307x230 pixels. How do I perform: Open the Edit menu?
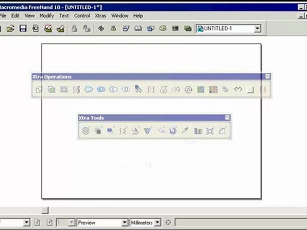pyautogui.click(x=15, y=16)
